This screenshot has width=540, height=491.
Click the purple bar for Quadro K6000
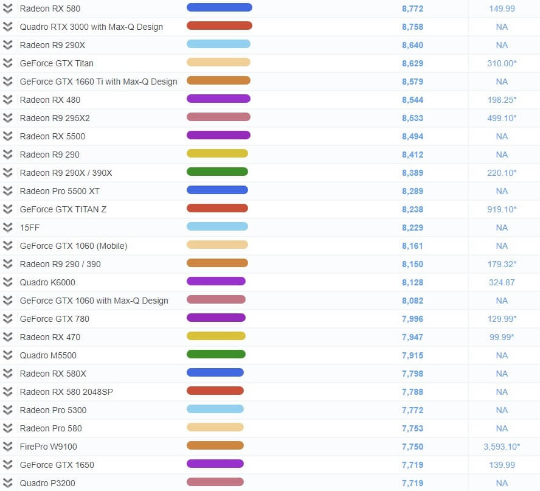point(216,281)
